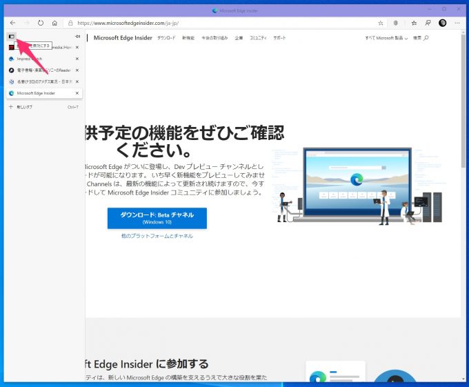Switch to the AMeDAS weather tab
Screen dimensions: 469x387
[44, 81]
